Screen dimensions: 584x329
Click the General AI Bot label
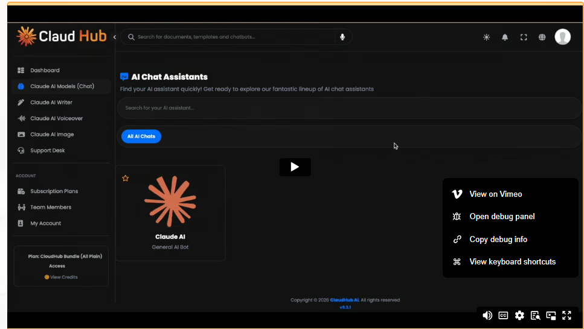point(170,247)
